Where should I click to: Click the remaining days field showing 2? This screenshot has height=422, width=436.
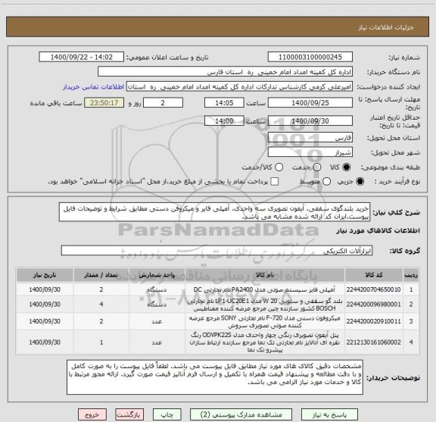point(163,103)
